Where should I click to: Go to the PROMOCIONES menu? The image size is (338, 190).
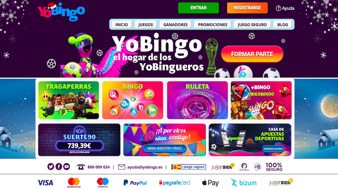(213, 24)
